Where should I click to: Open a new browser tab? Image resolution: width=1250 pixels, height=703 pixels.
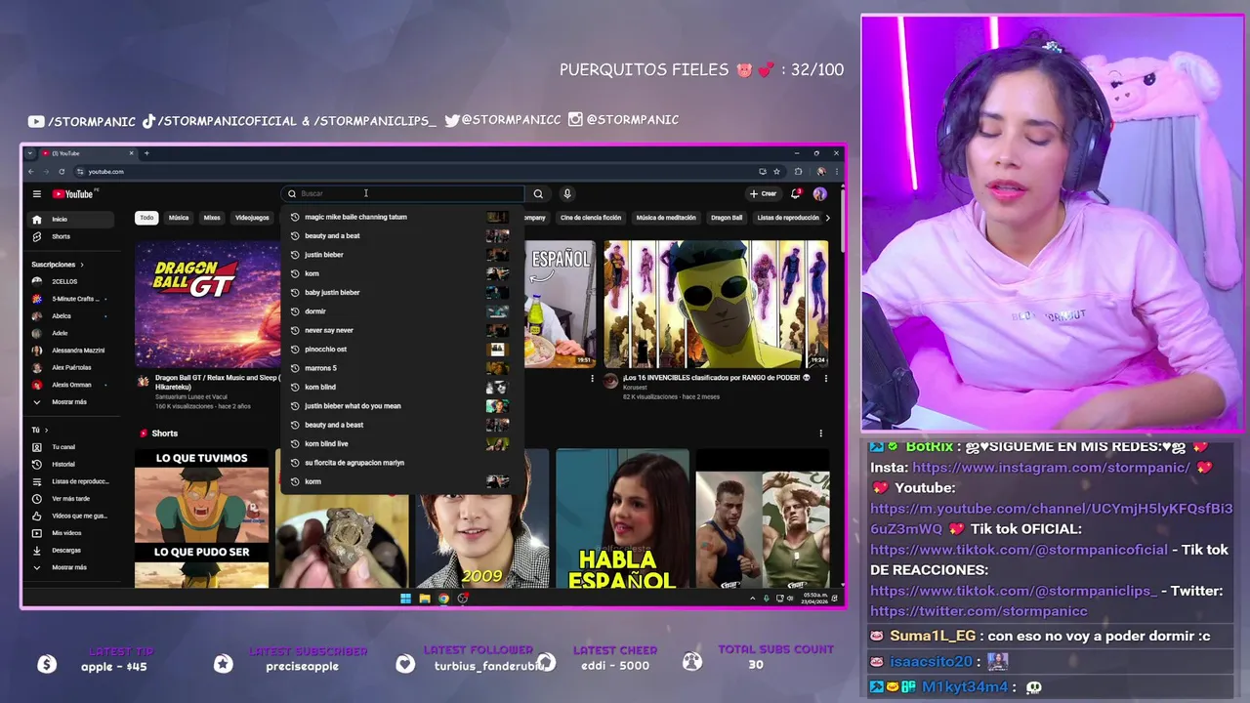(x=146, y=153)
